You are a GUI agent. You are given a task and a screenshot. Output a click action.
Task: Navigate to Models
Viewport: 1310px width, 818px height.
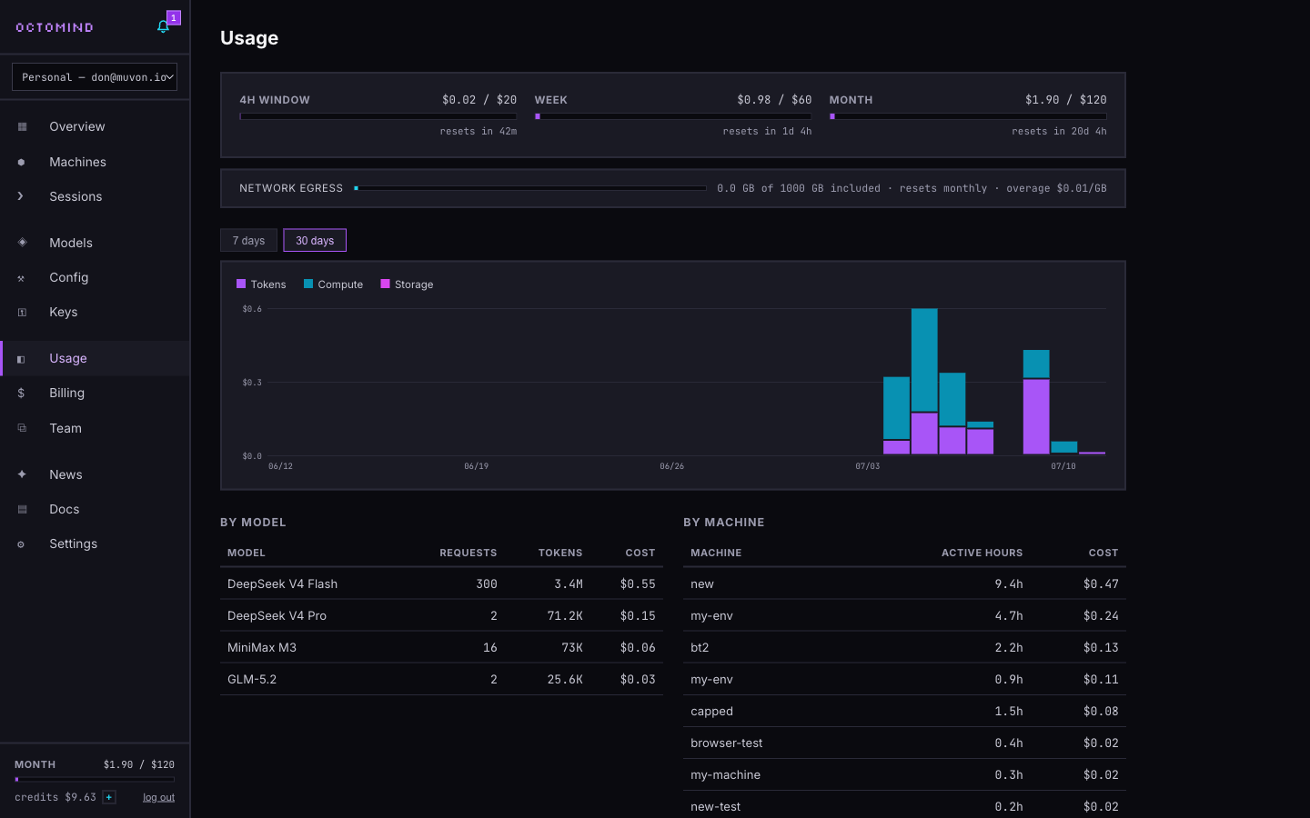click(x=96, y=243)
